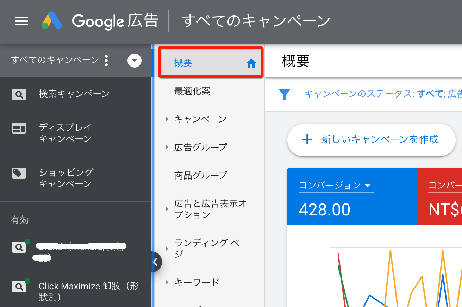Open the three-dot options beside すべてのキャンペーン

coord(107,61)
